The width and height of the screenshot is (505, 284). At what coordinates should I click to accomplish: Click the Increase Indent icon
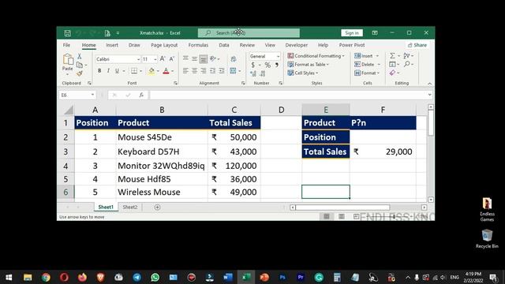(222, 70)
